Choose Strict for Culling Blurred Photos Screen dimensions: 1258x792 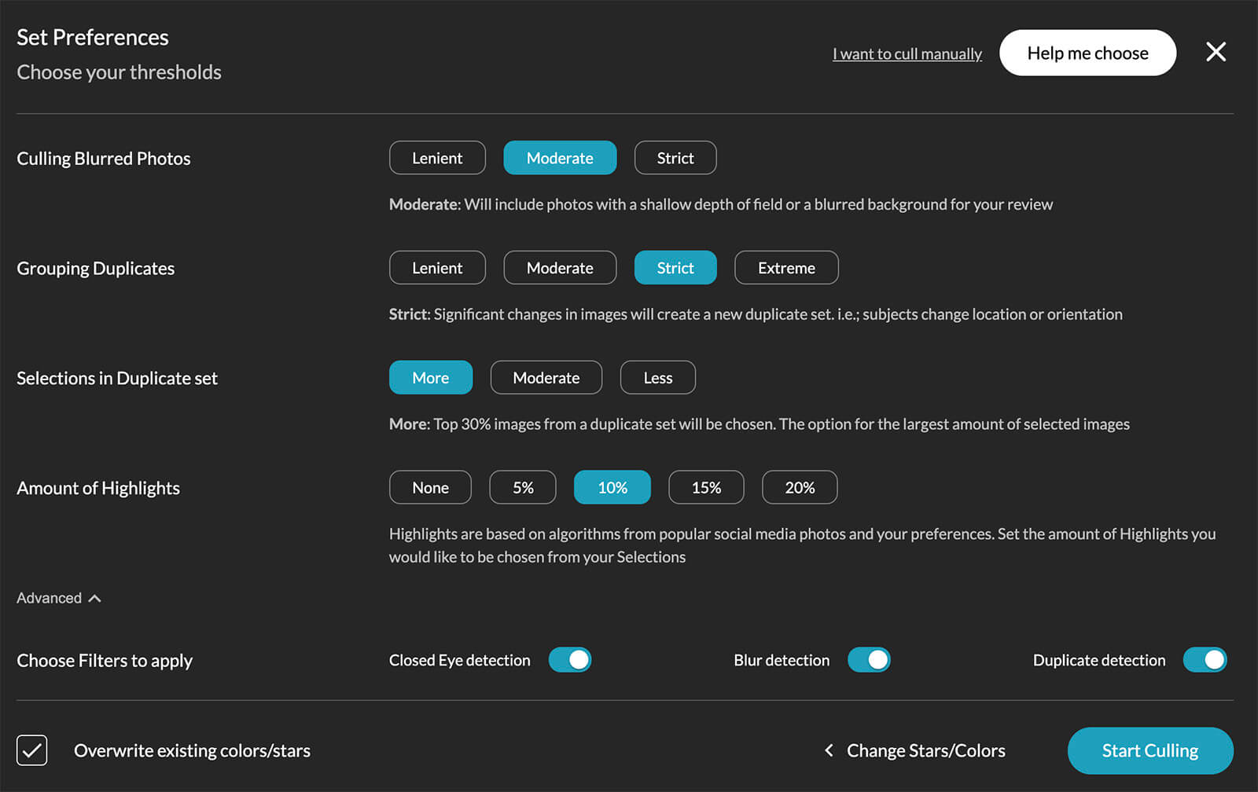tap(675, 158)
